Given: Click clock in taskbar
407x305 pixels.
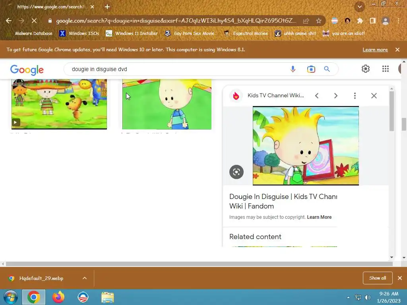Looking at the screenshot, I should (389, 297).
